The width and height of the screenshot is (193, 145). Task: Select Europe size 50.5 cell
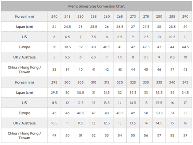[159, 113]
